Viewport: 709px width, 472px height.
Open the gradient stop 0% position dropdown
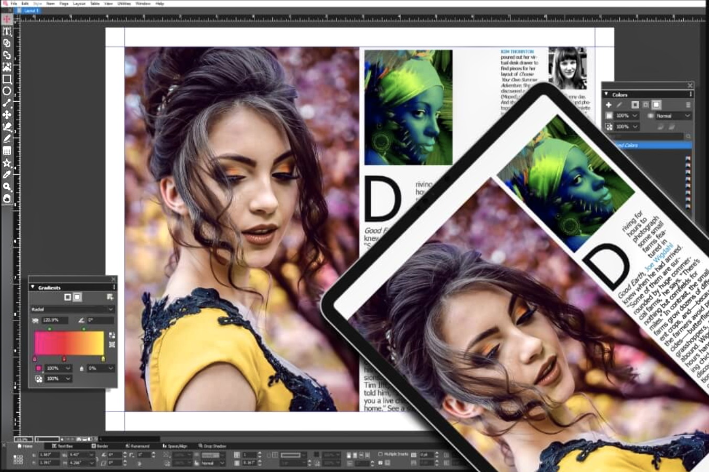[101, 368]
